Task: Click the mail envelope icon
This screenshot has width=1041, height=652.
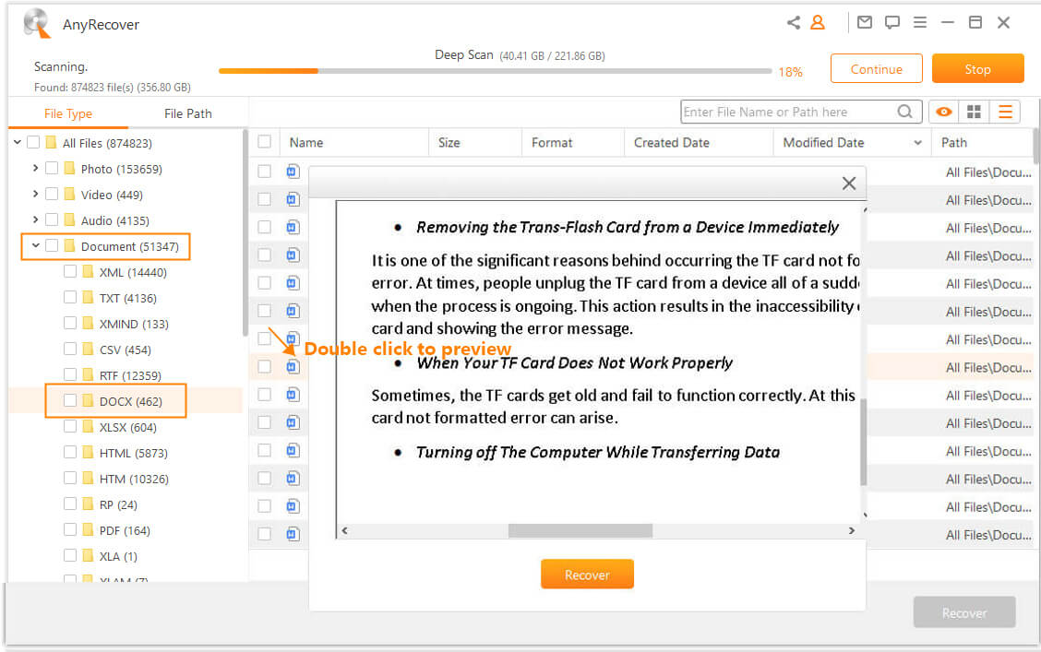Action: 864,23
